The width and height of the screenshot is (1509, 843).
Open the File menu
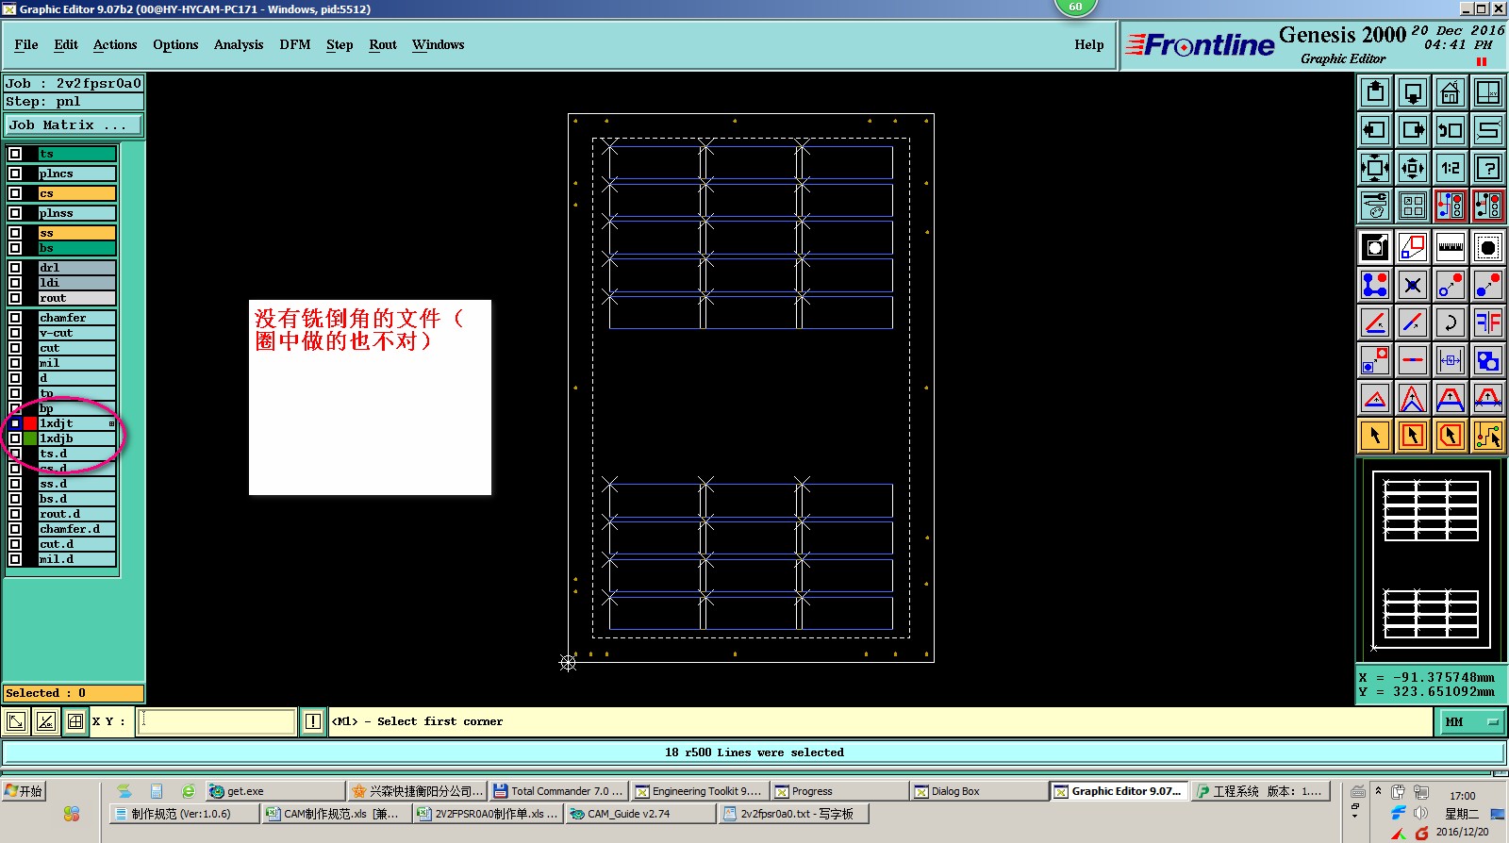[x=26, y=44]
